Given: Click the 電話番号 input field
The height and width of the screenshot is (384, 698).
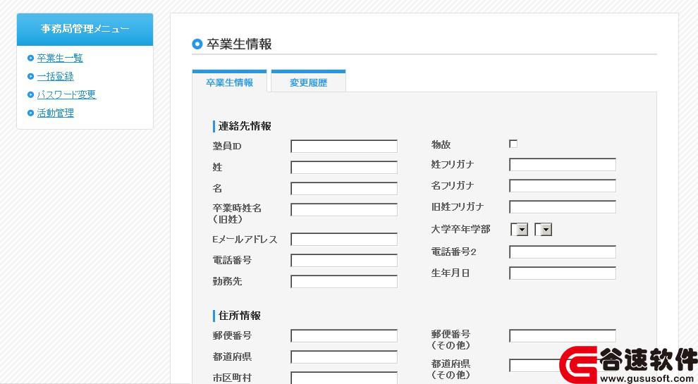Looking at the screenshot, I should (x=343, y=260).
